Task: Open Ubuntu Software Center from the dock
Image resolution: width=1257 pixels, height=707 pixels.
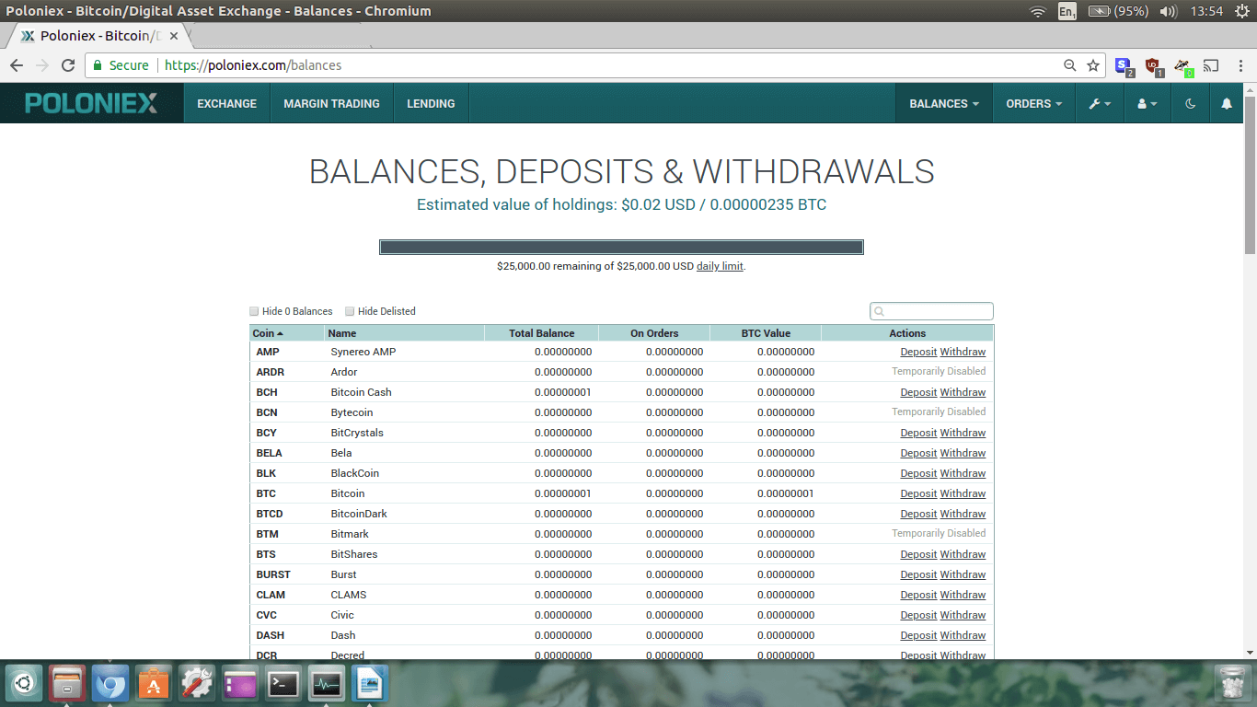Action: [x=154, y=684]
